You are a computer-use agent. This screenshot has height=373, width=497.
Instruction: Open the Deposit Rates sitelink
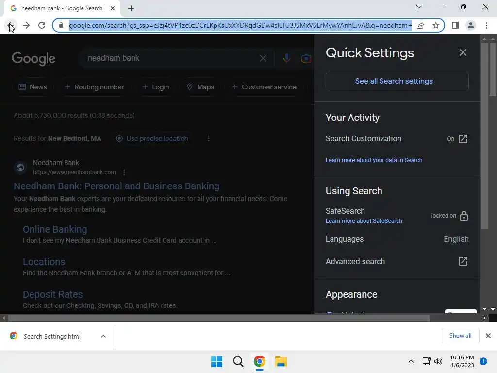(52, 295)
